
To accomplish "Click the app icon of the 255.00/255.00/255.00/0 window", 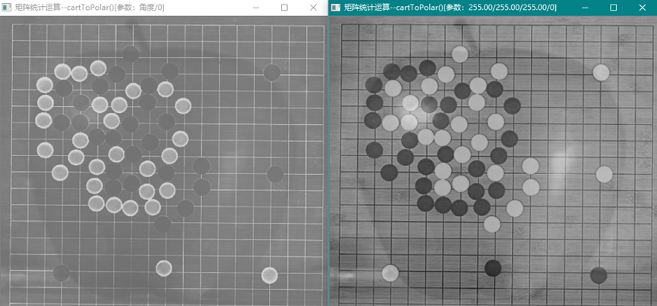I will [x=336, y=8].
